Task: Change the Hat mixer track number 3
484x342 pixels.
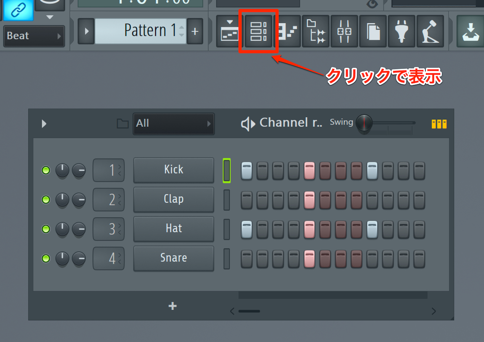Action: (x=109, y=229)
